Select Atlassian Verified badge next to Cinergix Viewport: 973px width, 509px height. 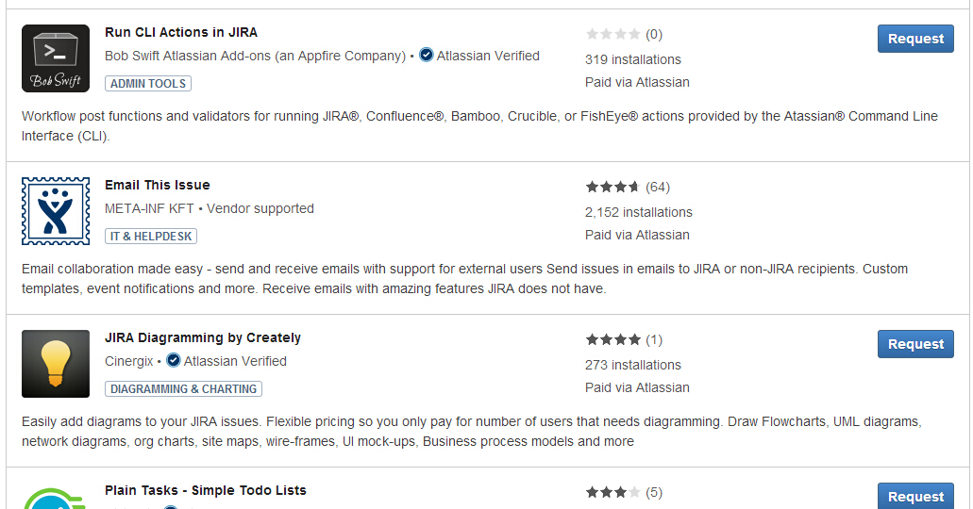click(x=226, y=361)
